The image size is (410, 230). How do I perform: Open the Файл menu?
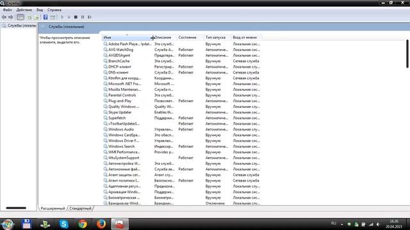(7, 10)
